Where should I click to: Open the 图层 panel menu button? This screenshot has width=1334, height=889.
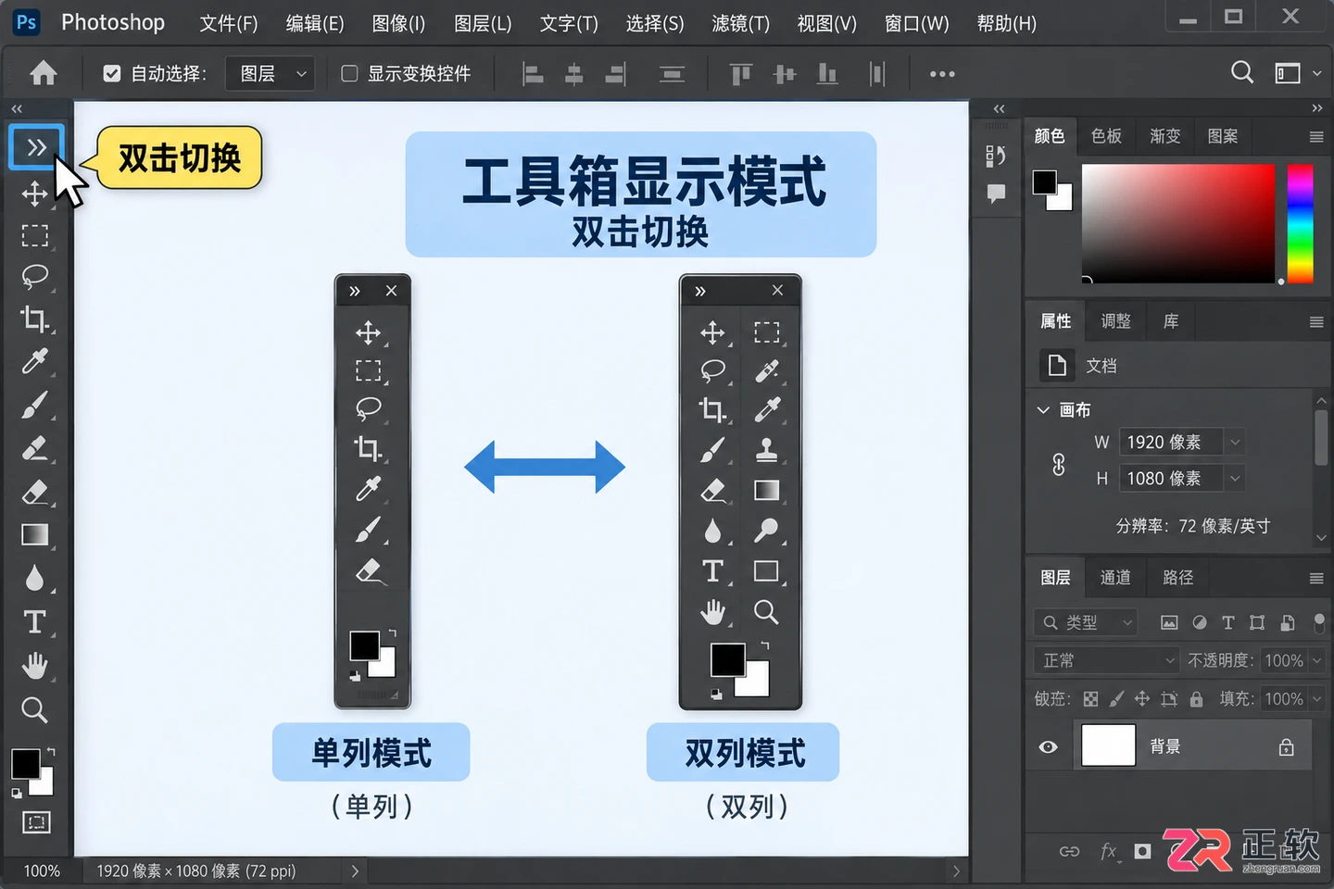point(1316,578)
